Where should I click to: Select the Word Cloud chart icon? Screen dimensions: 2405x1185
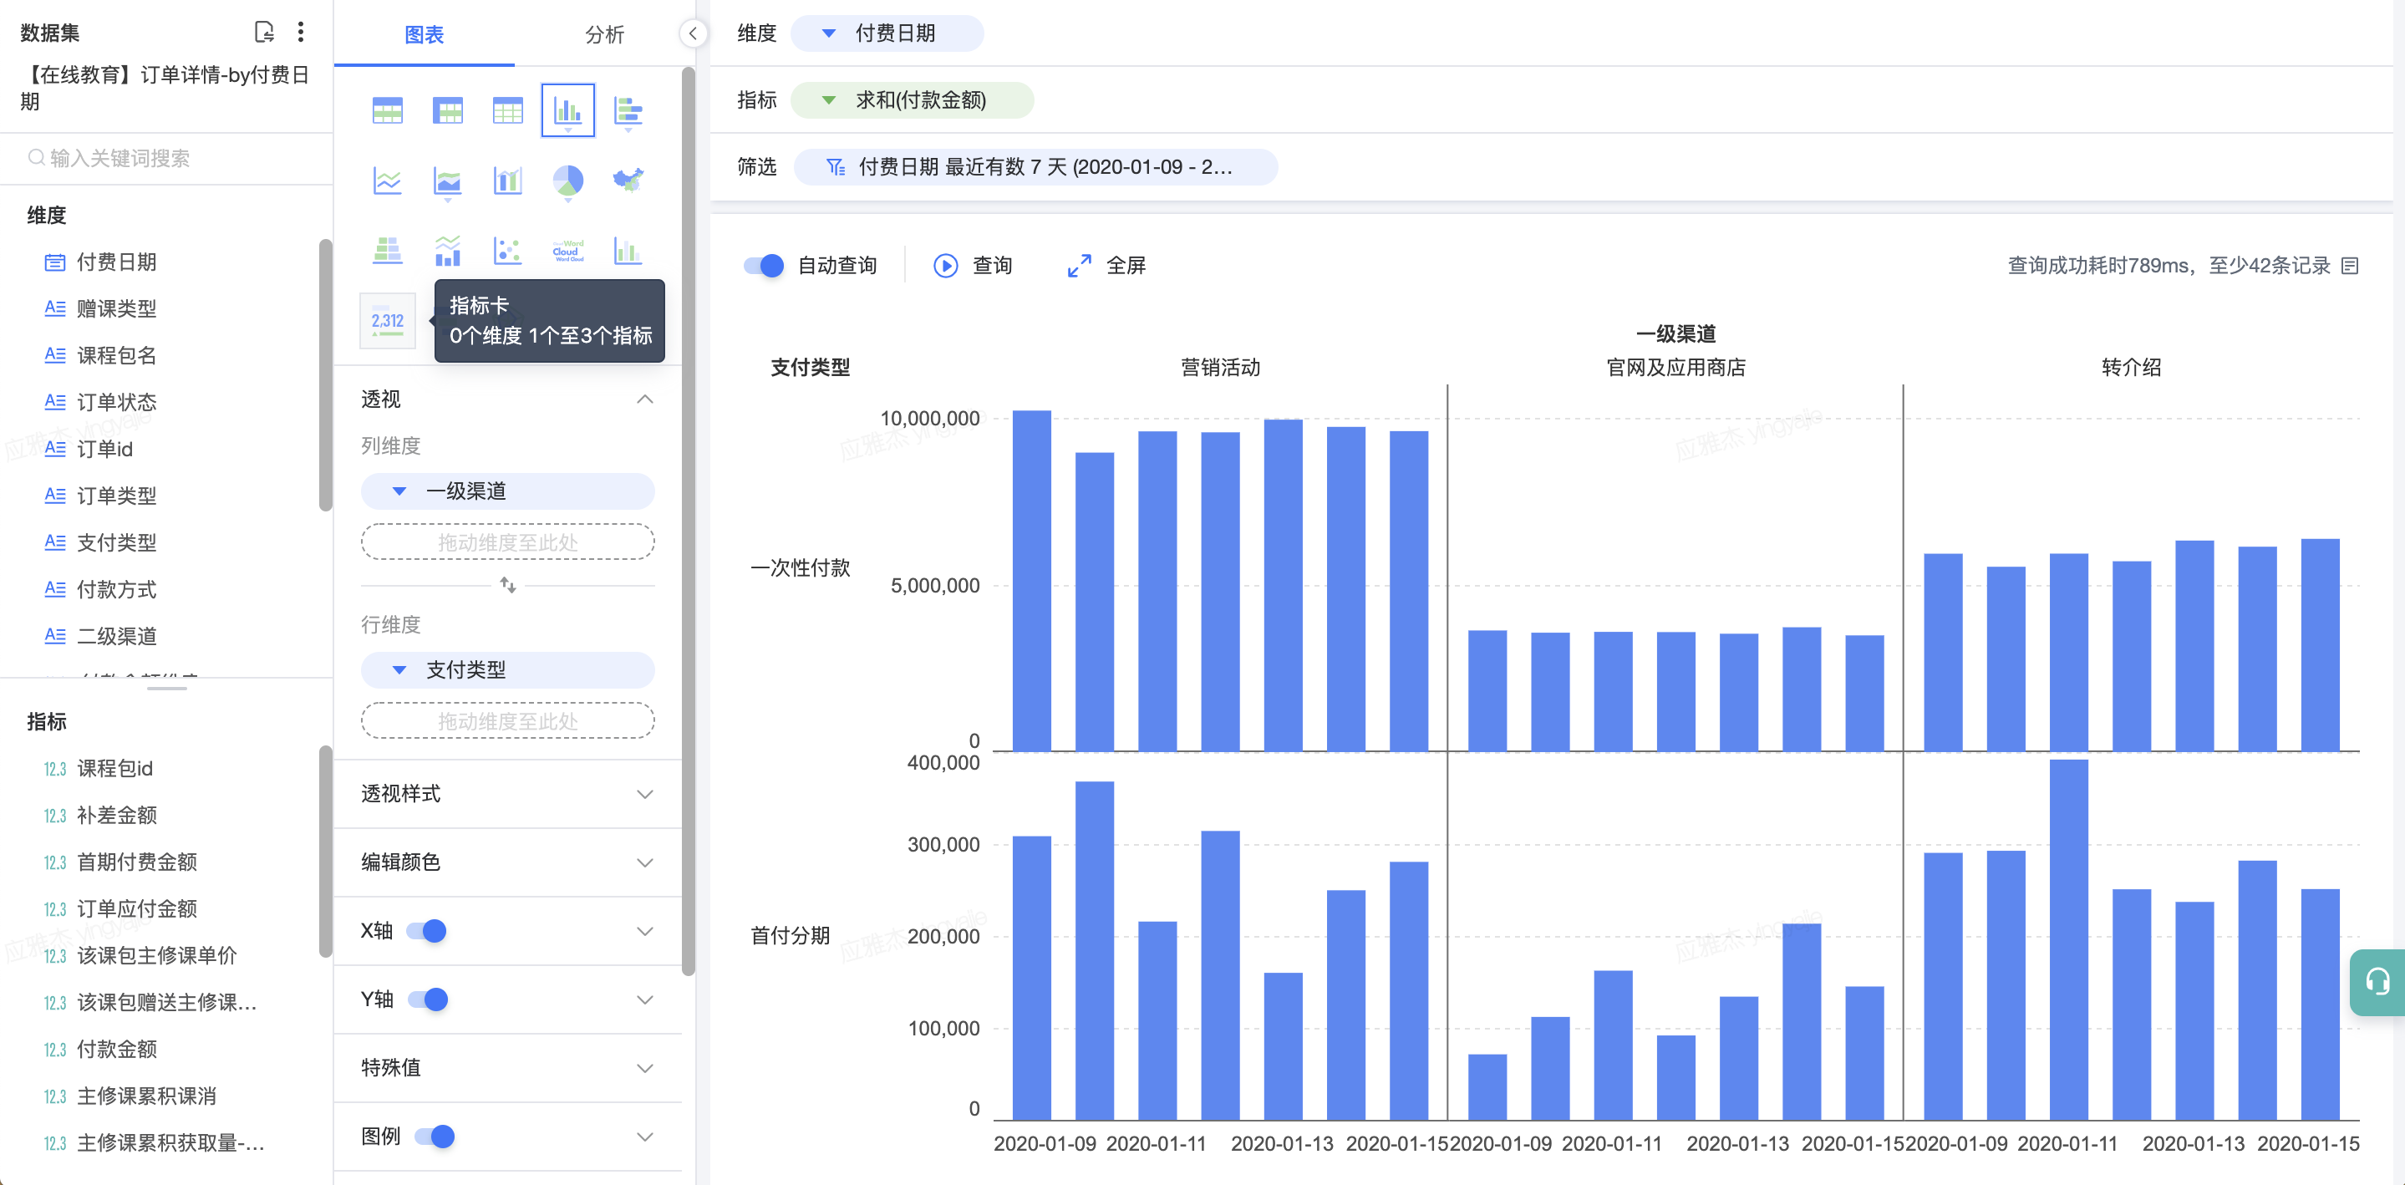coord(567,250)
